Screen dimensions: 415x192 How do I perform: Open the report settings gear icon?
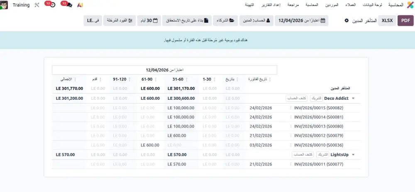coord(347,20)
